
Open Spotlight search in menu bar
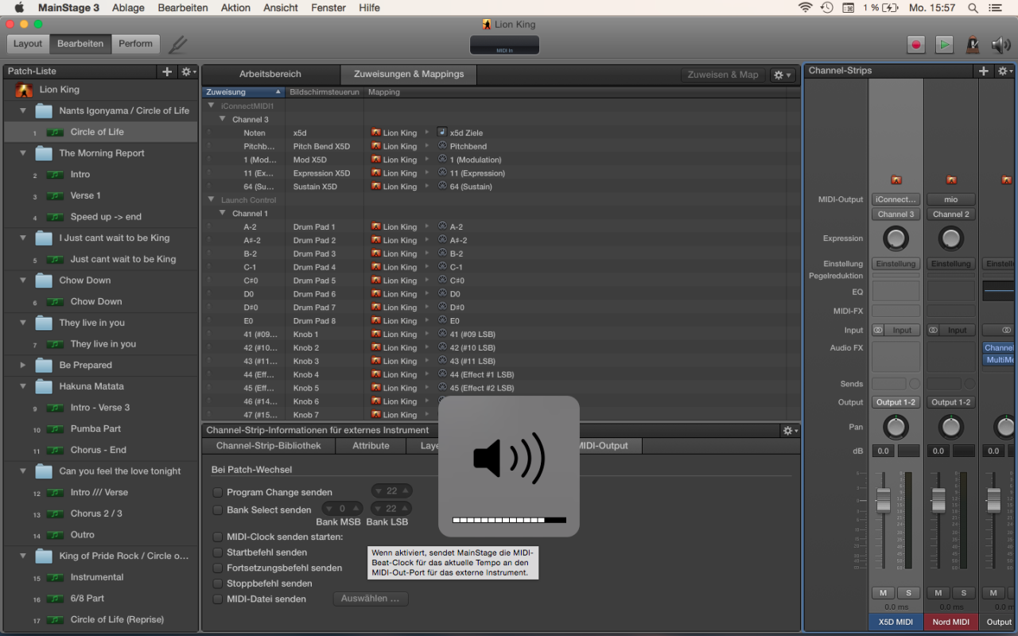[973, 8]
